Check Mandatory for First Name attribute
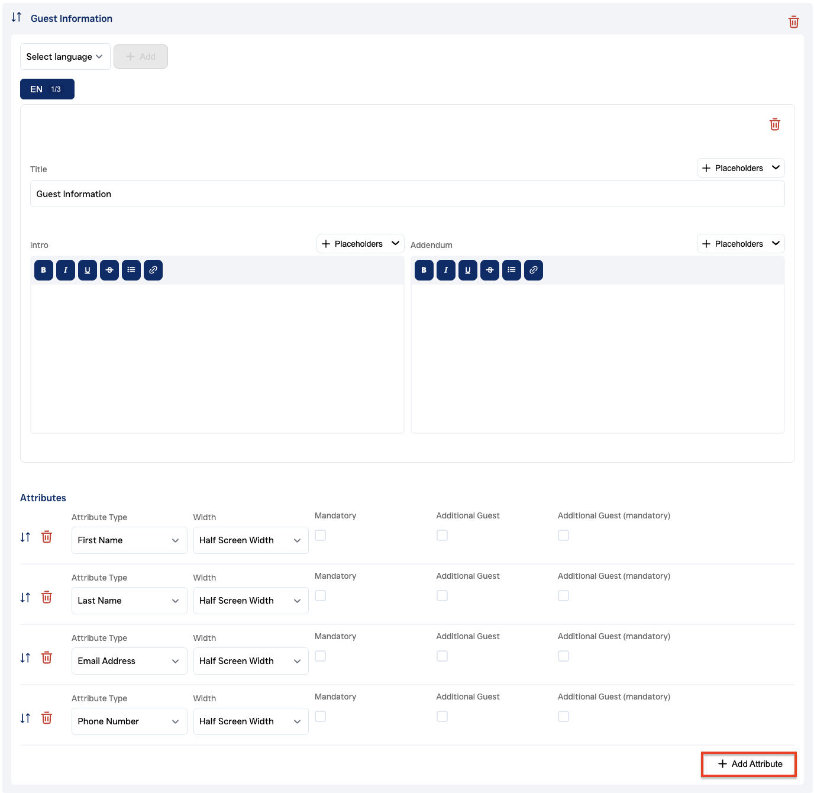The image size is (814, 793). point(321,535)
